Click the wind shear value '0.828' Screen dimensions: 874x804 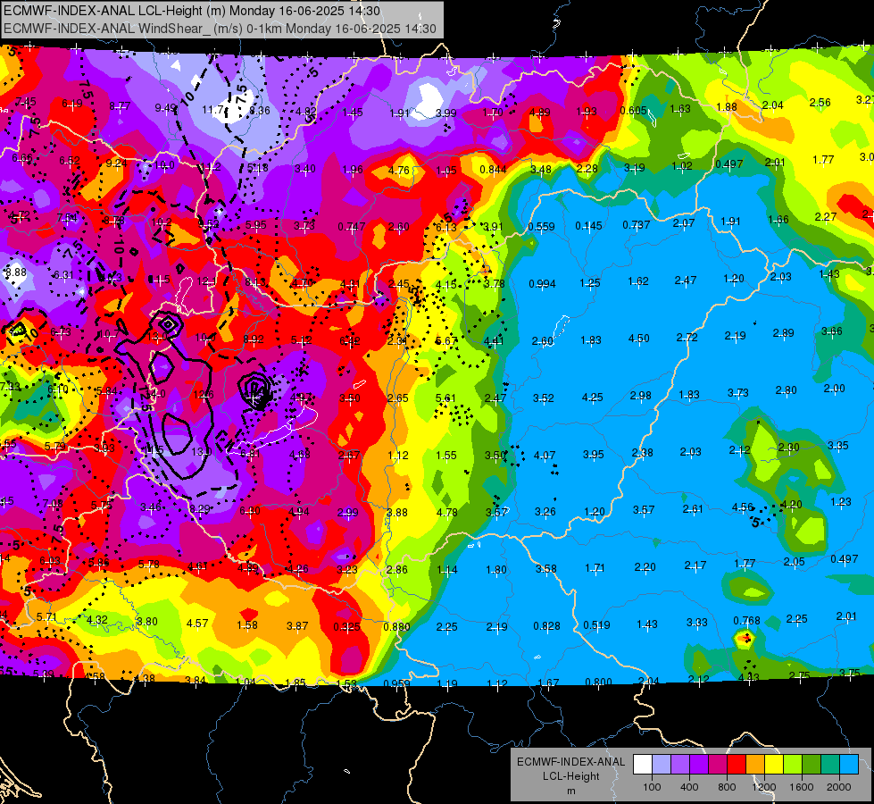546,626
